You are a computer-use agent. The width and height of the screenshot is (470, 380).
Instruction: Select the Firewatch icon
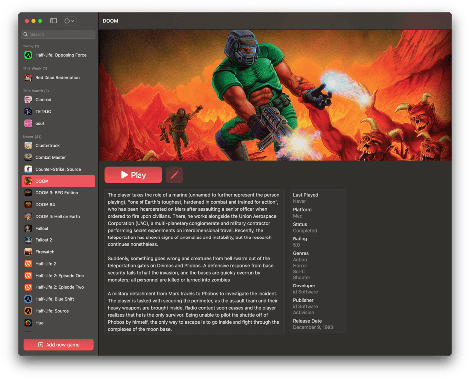pos(28,252)
